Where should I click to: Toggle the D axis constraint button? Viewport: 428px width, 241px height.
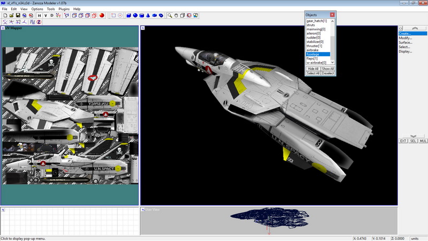(x=52, y=16)
